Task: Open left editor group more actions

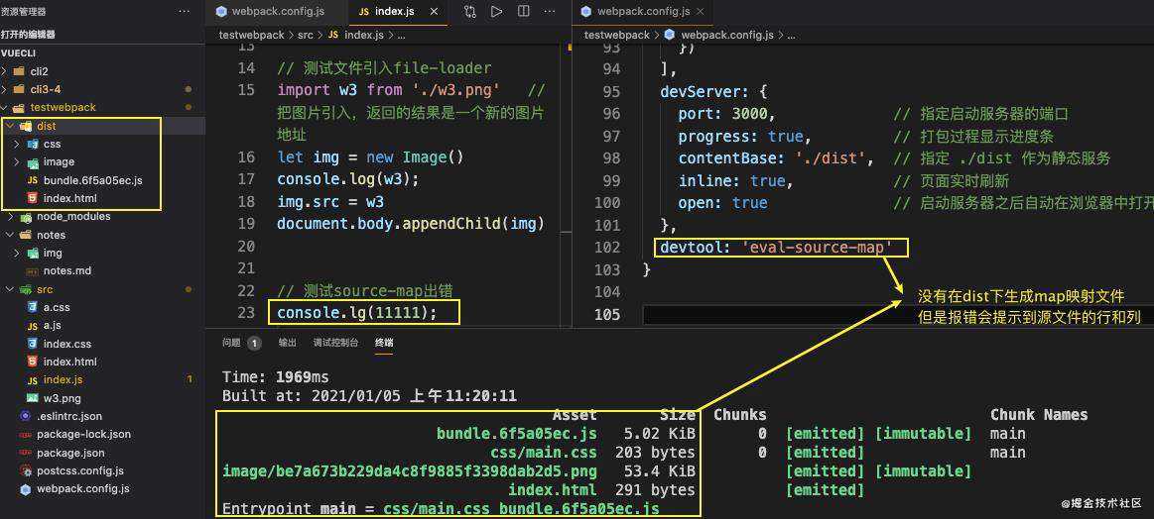Action: click(550, 11)
